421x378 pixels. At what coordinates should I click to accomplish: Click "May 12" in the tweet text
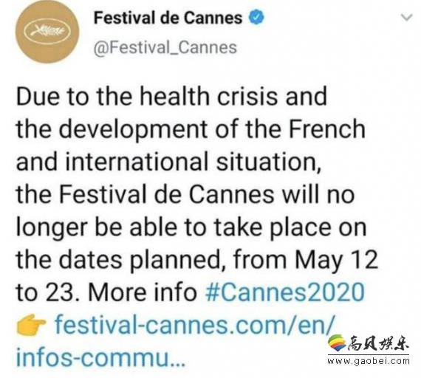click(336, 261)
